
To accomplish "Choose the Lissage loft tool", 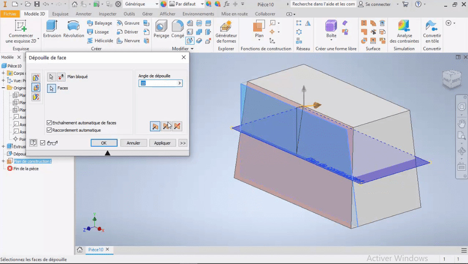I will (98, 32).
